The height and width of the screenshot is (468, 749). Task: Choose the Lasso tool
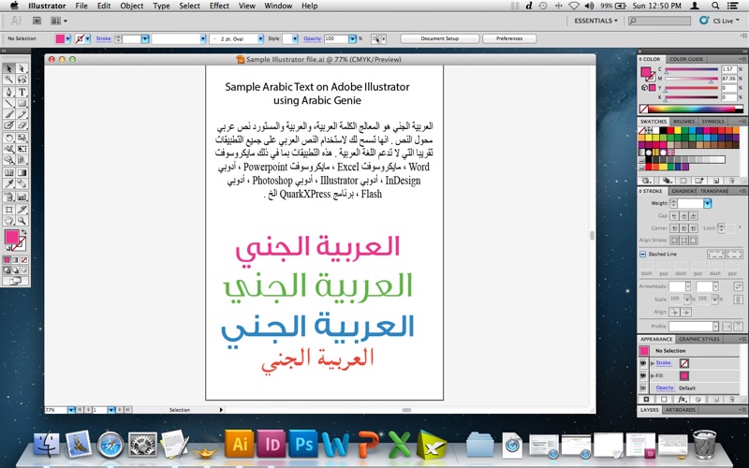click(22, 80)
